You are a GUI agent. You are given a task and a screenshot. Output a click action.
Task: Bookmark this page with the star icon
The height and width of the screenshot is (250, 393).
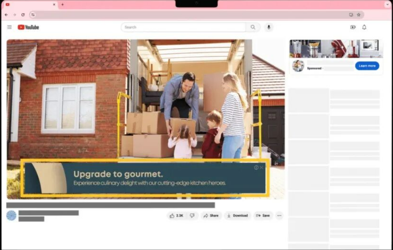coord(359,14)
